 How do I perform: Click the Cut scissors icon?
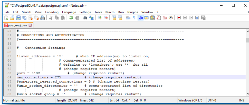tap(51, 18)
